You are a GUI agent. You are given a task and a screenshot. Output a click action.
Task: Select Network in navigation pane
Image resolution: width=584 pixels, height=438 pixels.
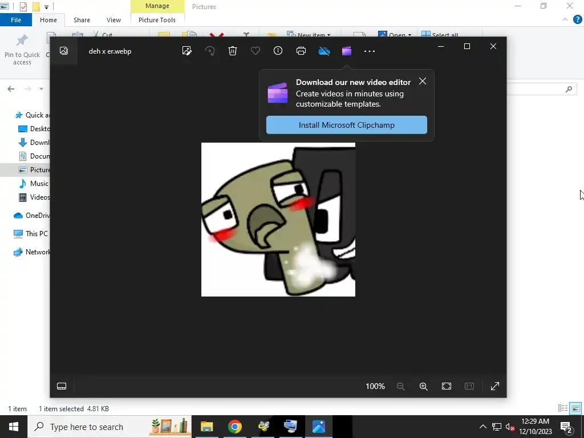pyautogui.click(x=32, y=252)
